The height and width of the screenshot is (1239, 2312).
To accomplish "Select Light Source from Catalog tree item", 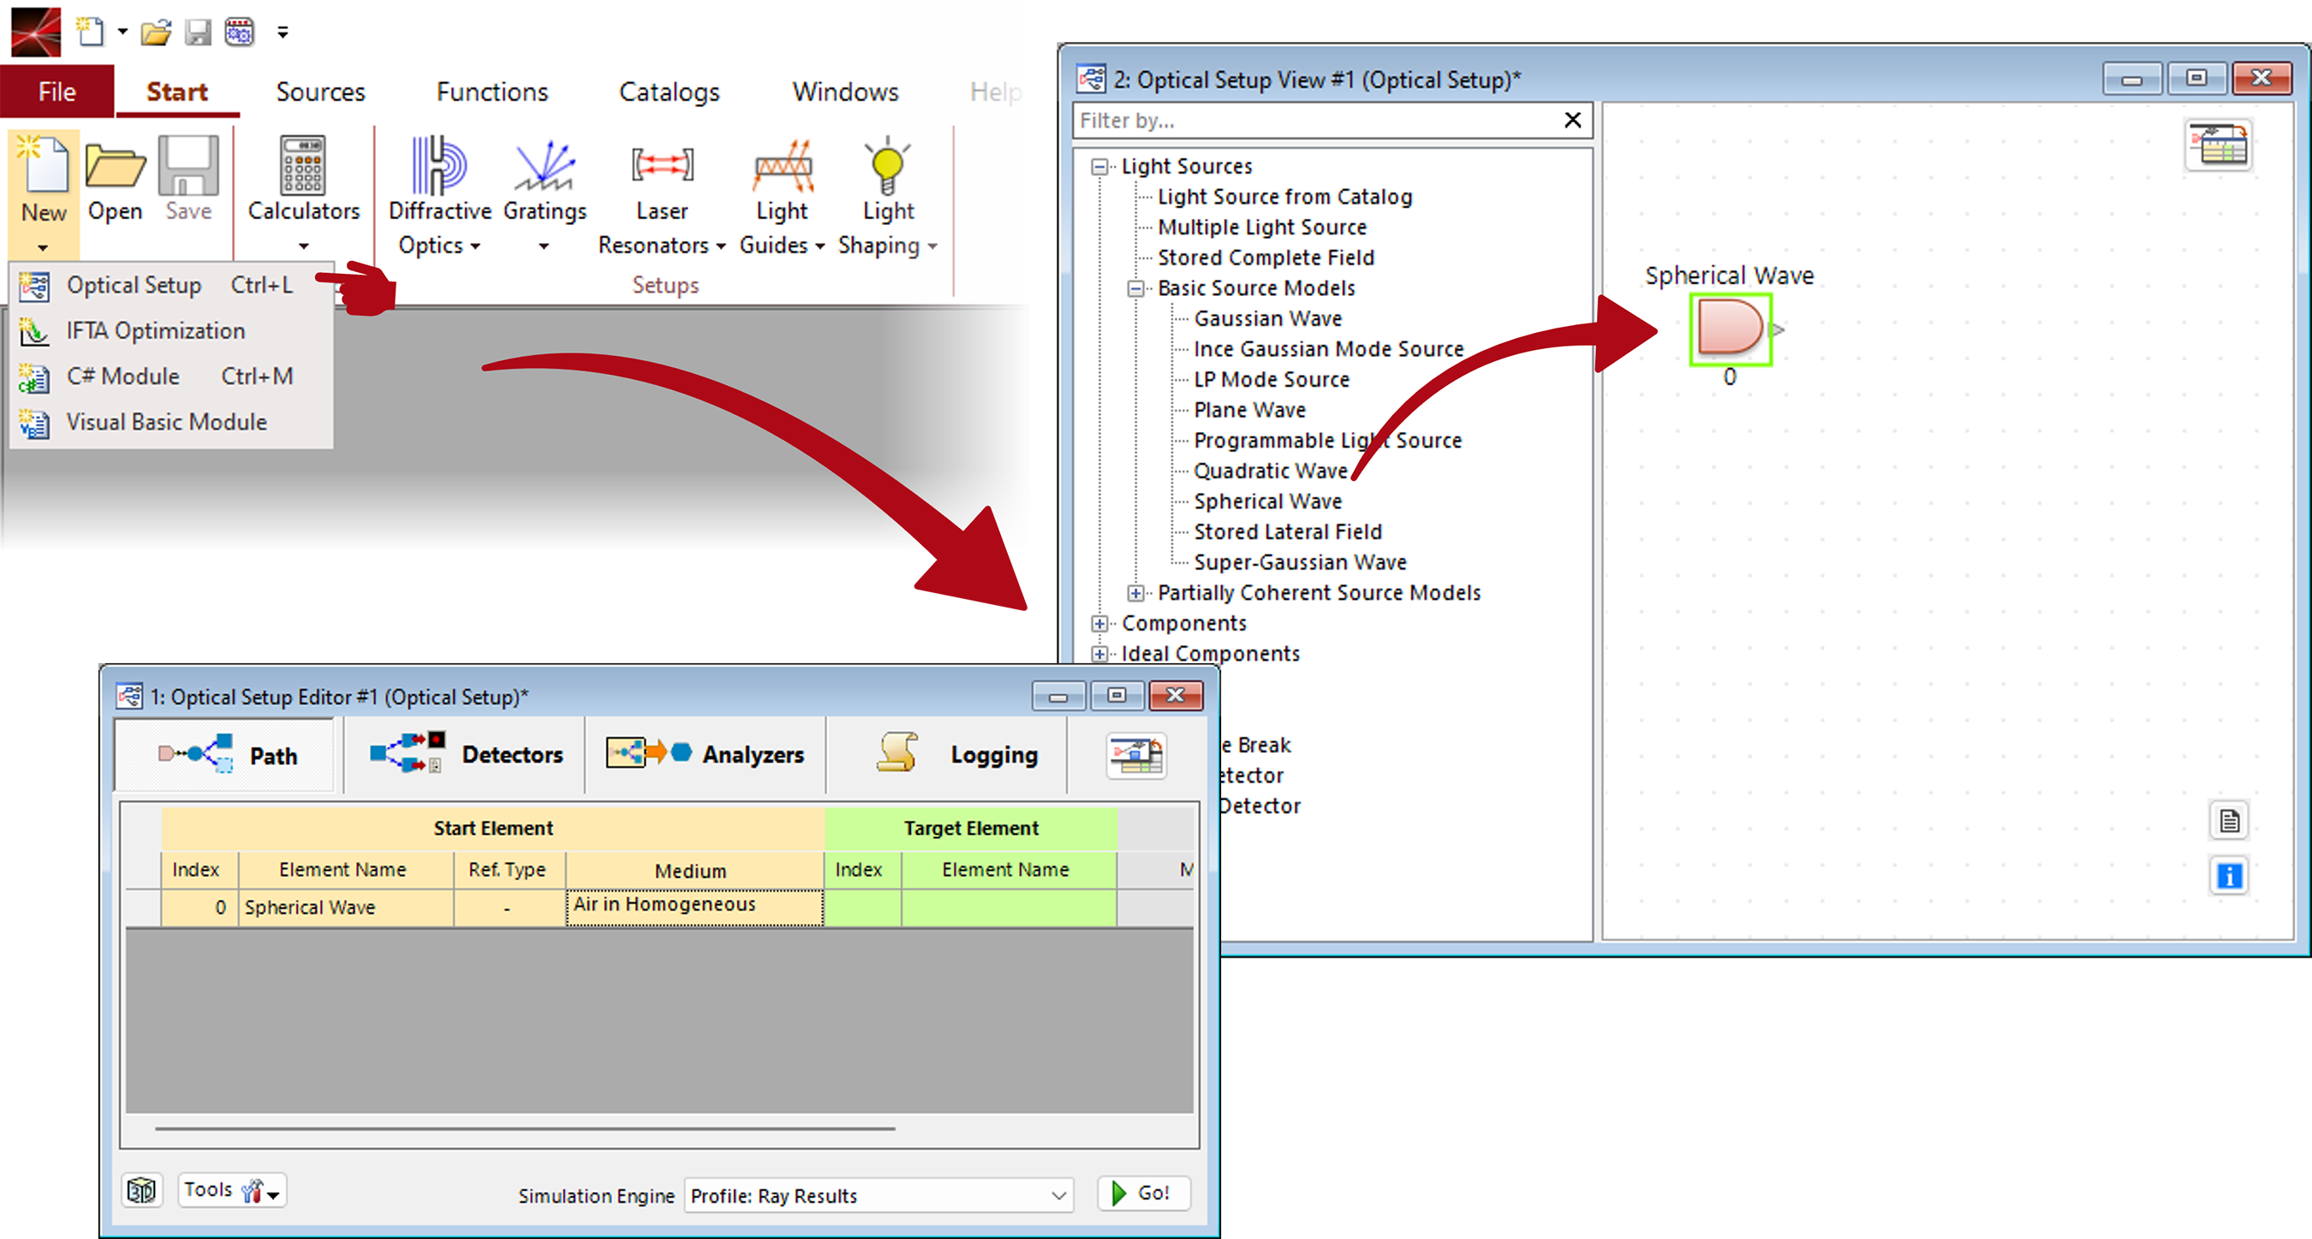I will [x=1284, y=197].
